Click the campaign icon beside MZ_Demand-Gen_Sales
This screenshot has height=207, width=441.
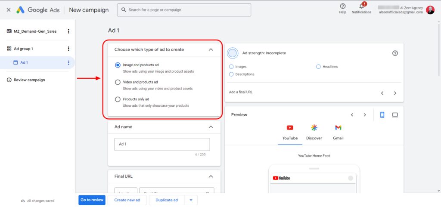[x=9, y=31]
